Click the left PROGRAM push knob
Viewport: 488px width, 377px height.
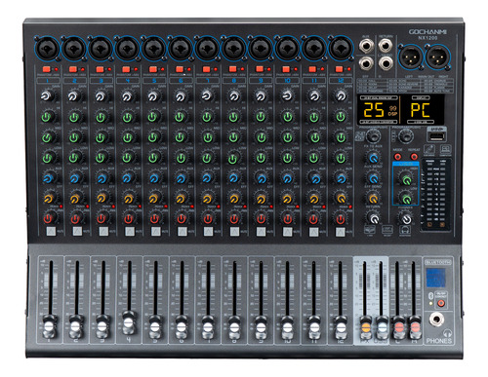pyautogui.click(x=374, y=136)
